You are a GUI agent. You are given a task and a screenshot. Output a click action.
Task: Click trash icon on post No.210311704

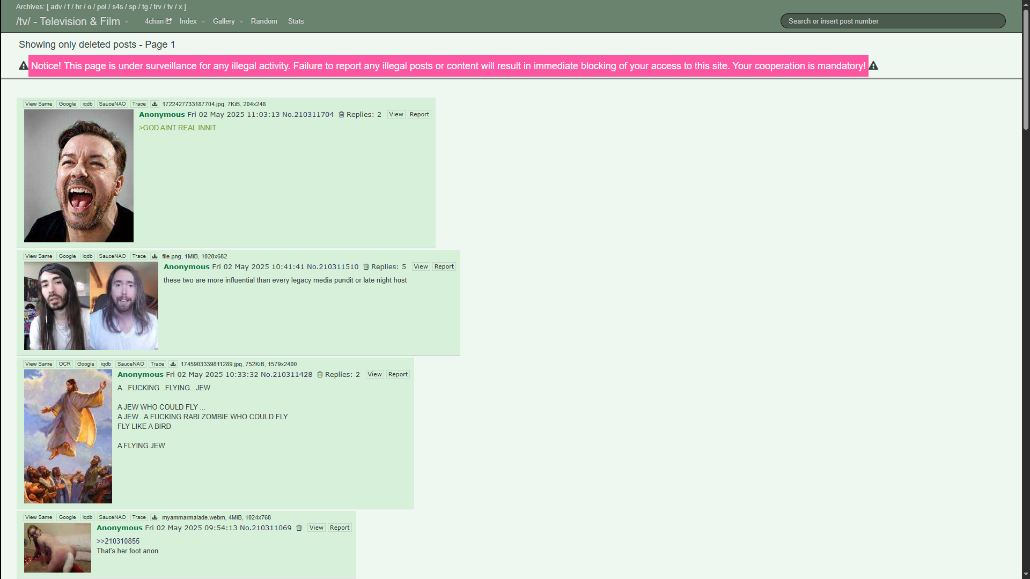(x=341, y=115)
